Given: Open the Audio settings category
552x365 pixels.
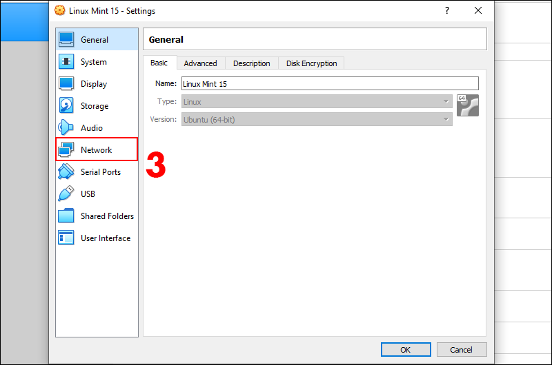Looking at the screenshot, I should coord(97,127).
